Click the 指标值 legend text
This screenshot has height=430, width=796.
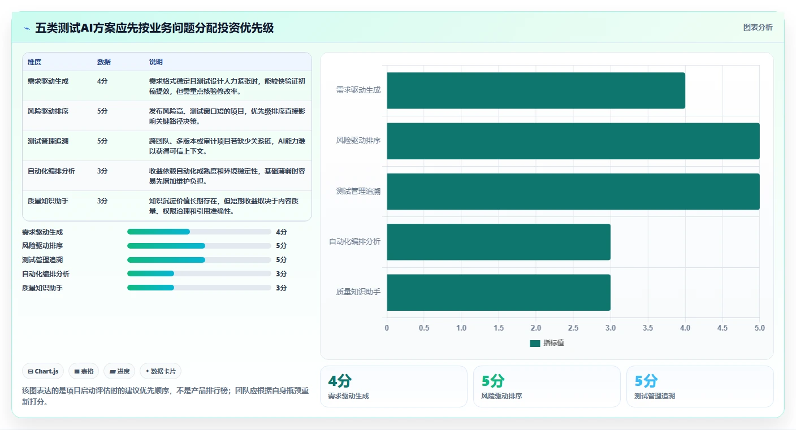(554, 343)
